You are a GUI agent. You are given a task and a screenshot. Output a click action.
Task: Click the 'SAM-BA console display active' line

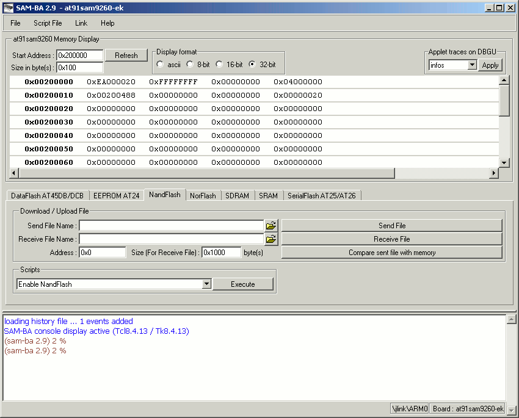(x=96, y=331)
